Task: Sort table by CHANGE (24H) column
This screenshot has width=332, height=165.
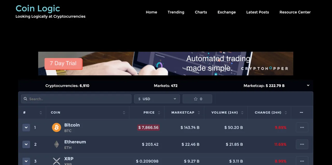Action: [x=286, y=113]
